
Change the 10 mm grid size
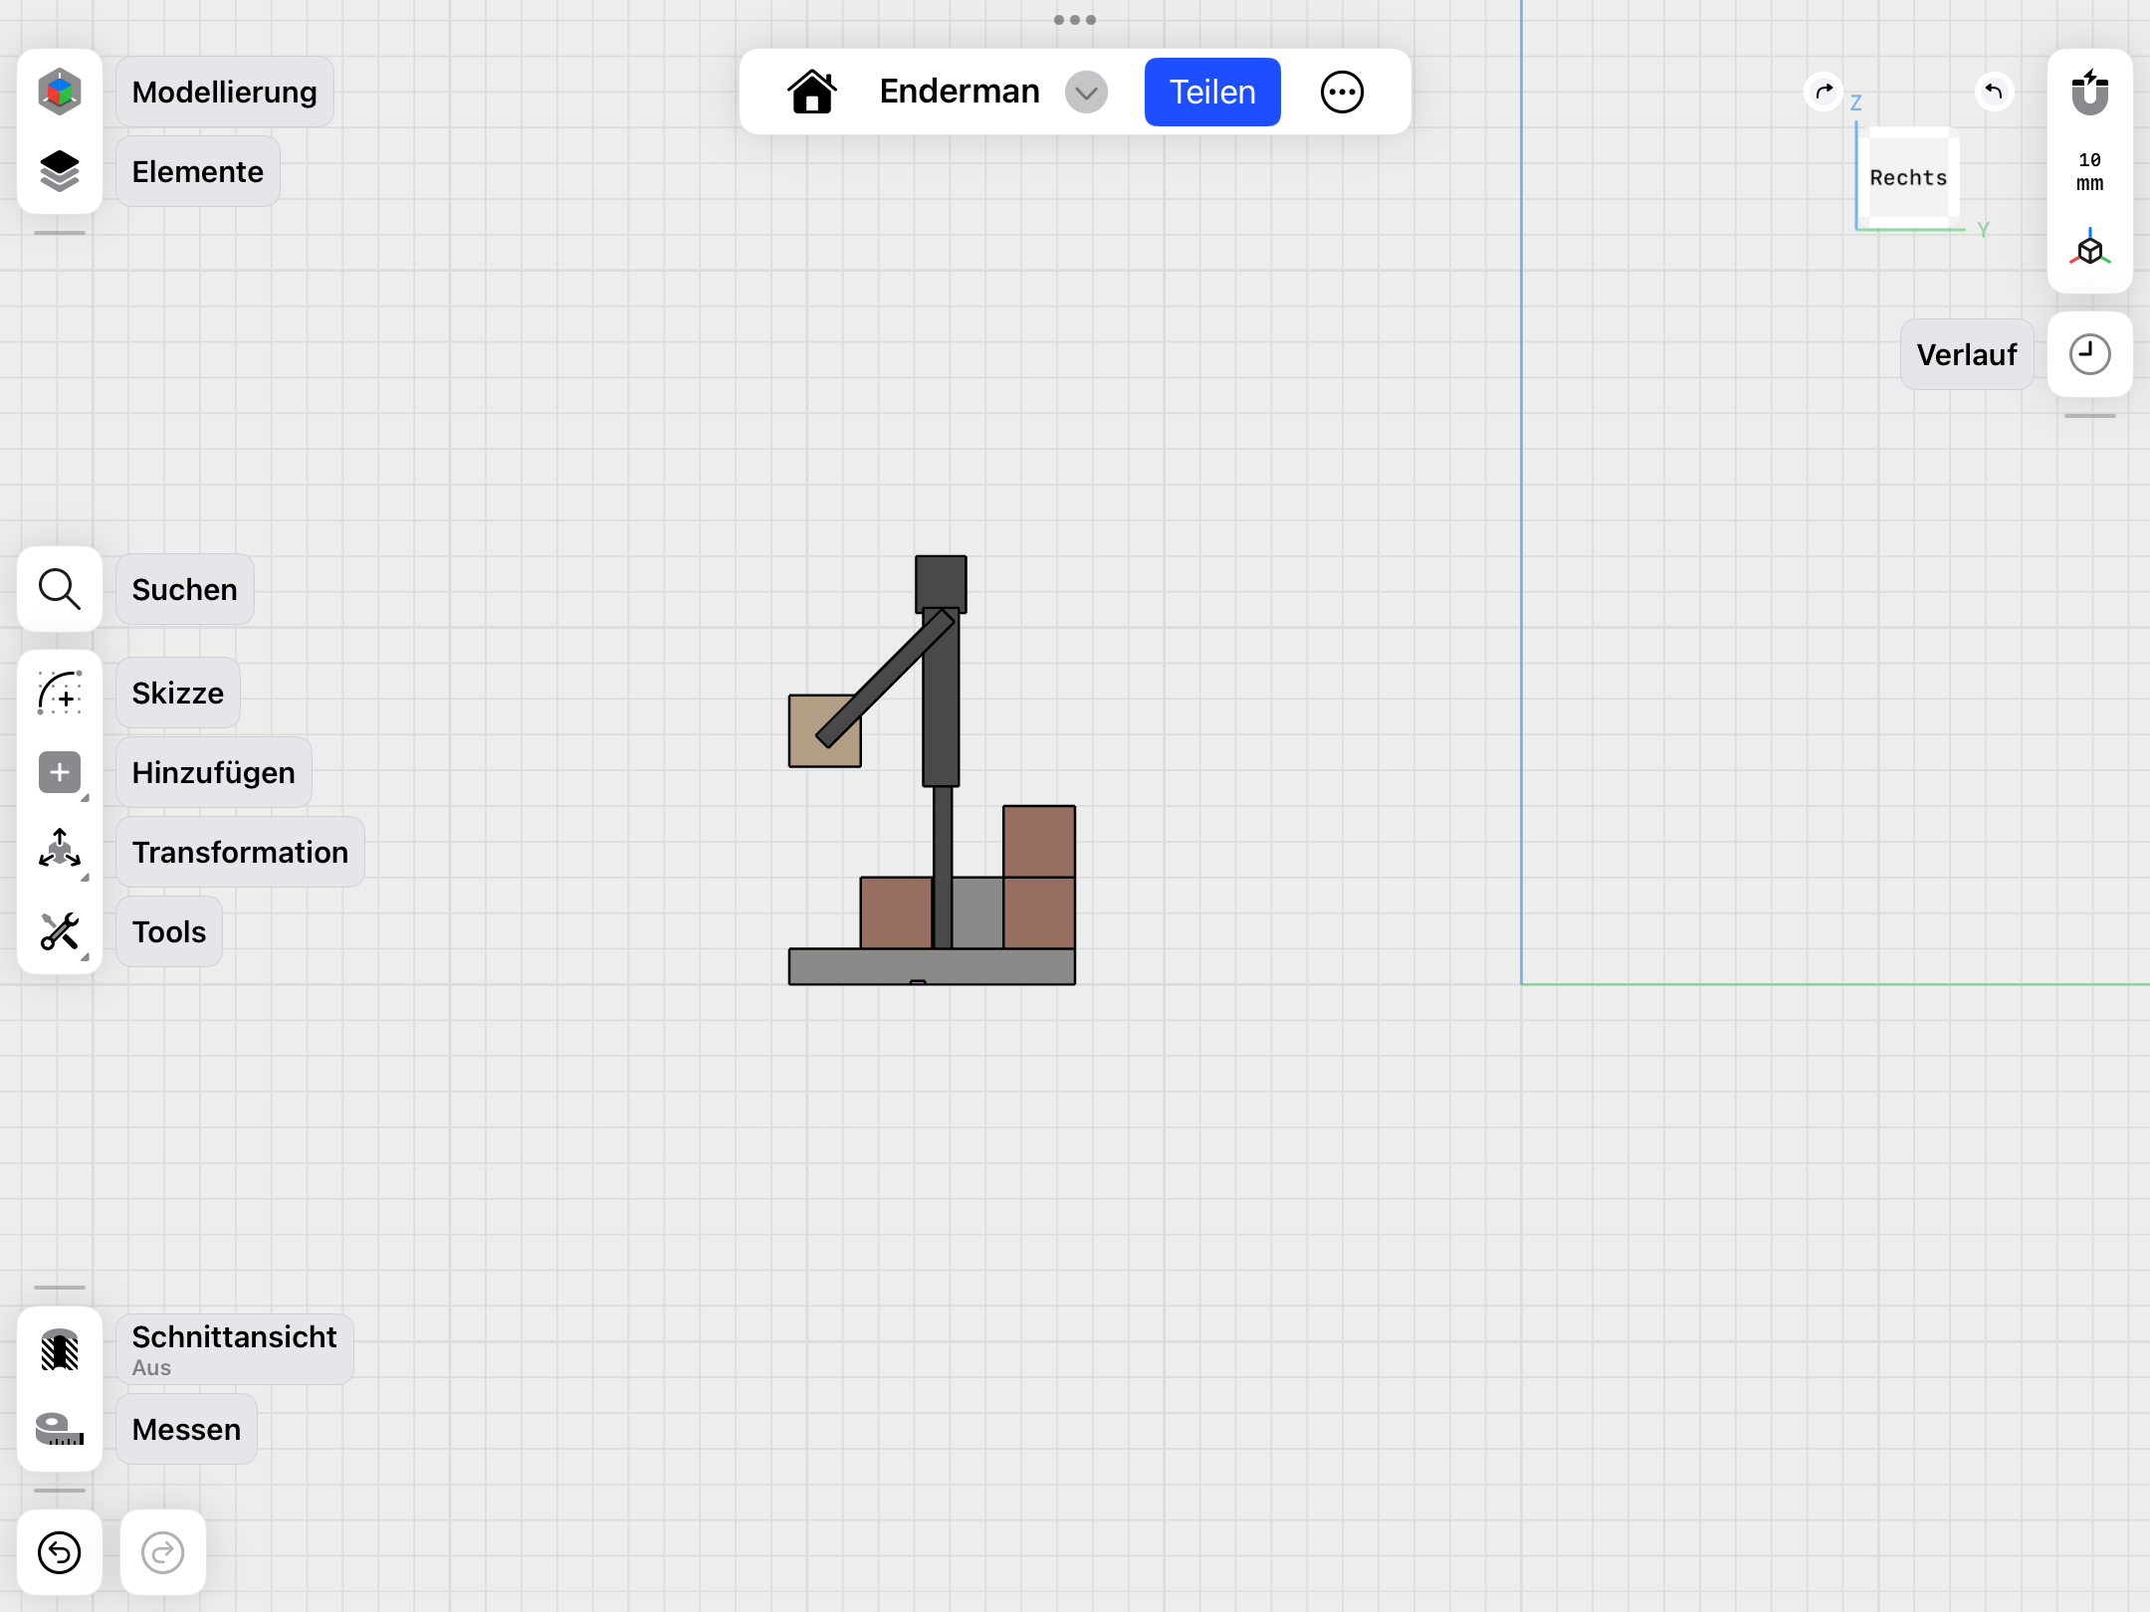pos(2090,171)
